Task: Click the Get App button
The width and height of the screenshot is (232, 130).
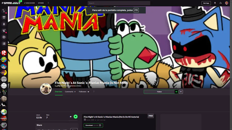Action: (206, 3)
